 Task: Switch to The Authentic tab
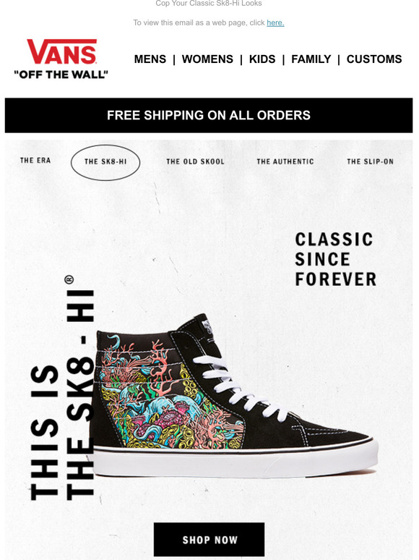pos(285,161)
